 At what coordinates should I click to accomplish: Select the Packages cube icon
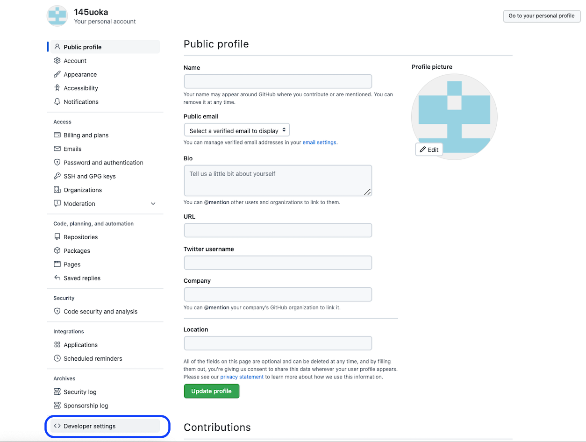click(57, 250)
